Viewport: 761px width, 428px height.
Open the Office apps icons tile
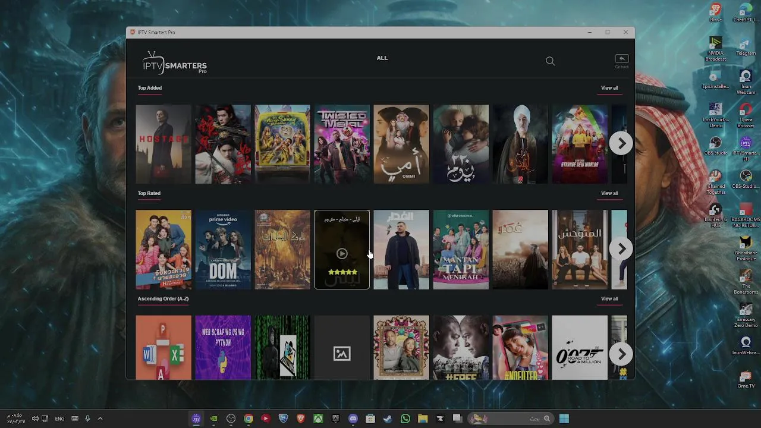tap(163, 348)
